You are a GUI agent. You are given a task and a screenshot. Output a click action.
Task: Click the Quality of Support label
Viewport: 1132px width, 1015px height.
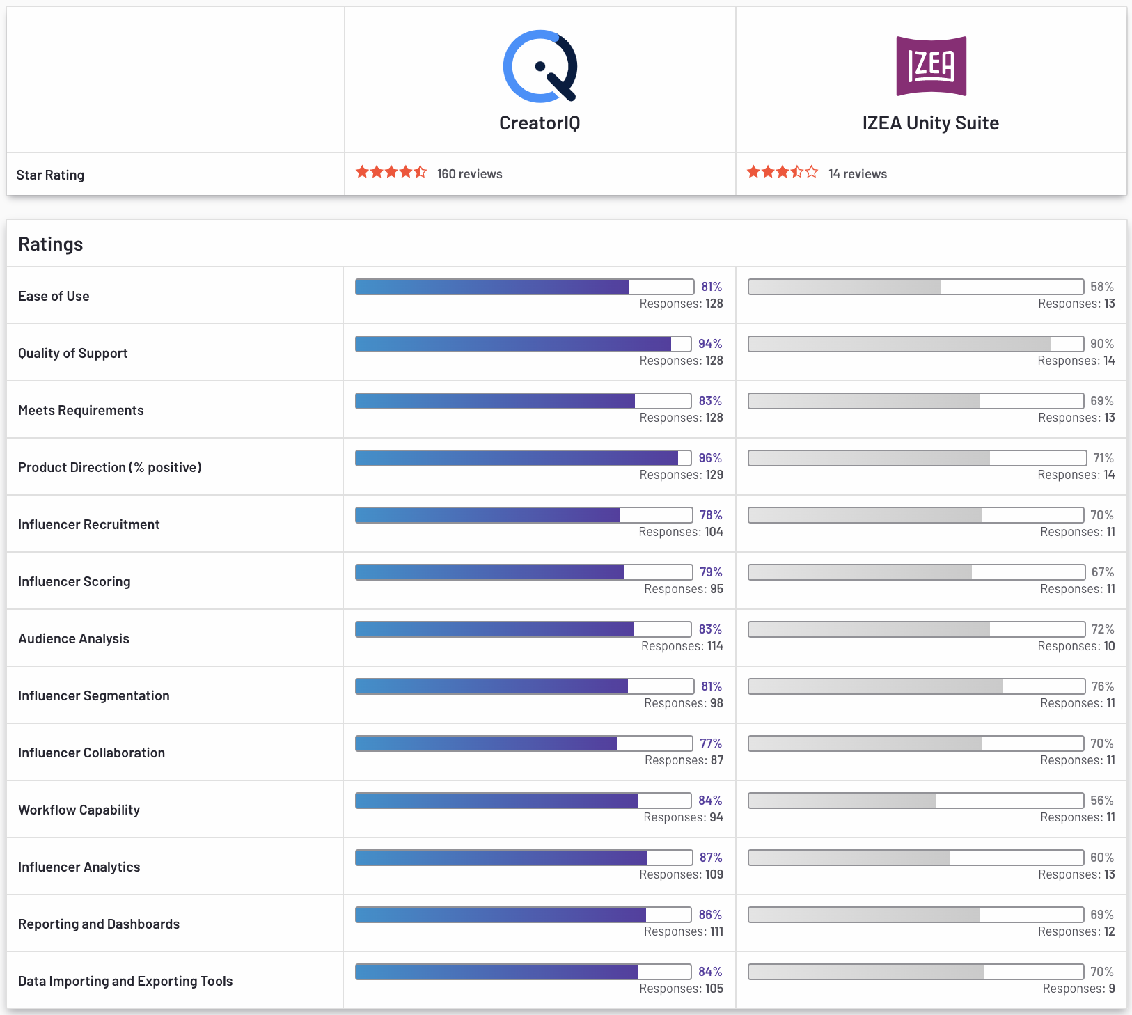[73, 354]
